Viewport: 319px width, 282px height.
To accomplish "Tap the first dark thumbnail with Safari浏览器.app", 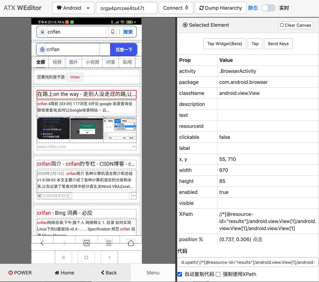I will coord(53,128).
